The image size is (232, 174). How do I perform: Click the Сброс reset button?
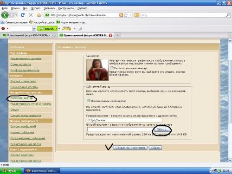(x=155, y=148)
